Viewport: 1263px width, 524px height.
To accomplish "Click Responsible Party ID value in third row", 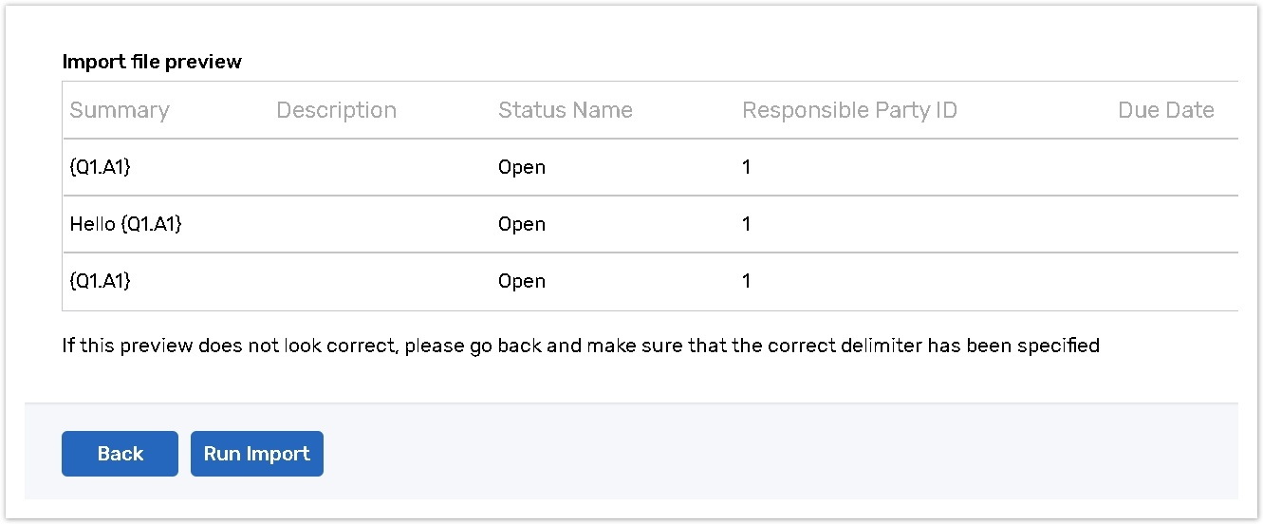I will click(x=747, y=282).
